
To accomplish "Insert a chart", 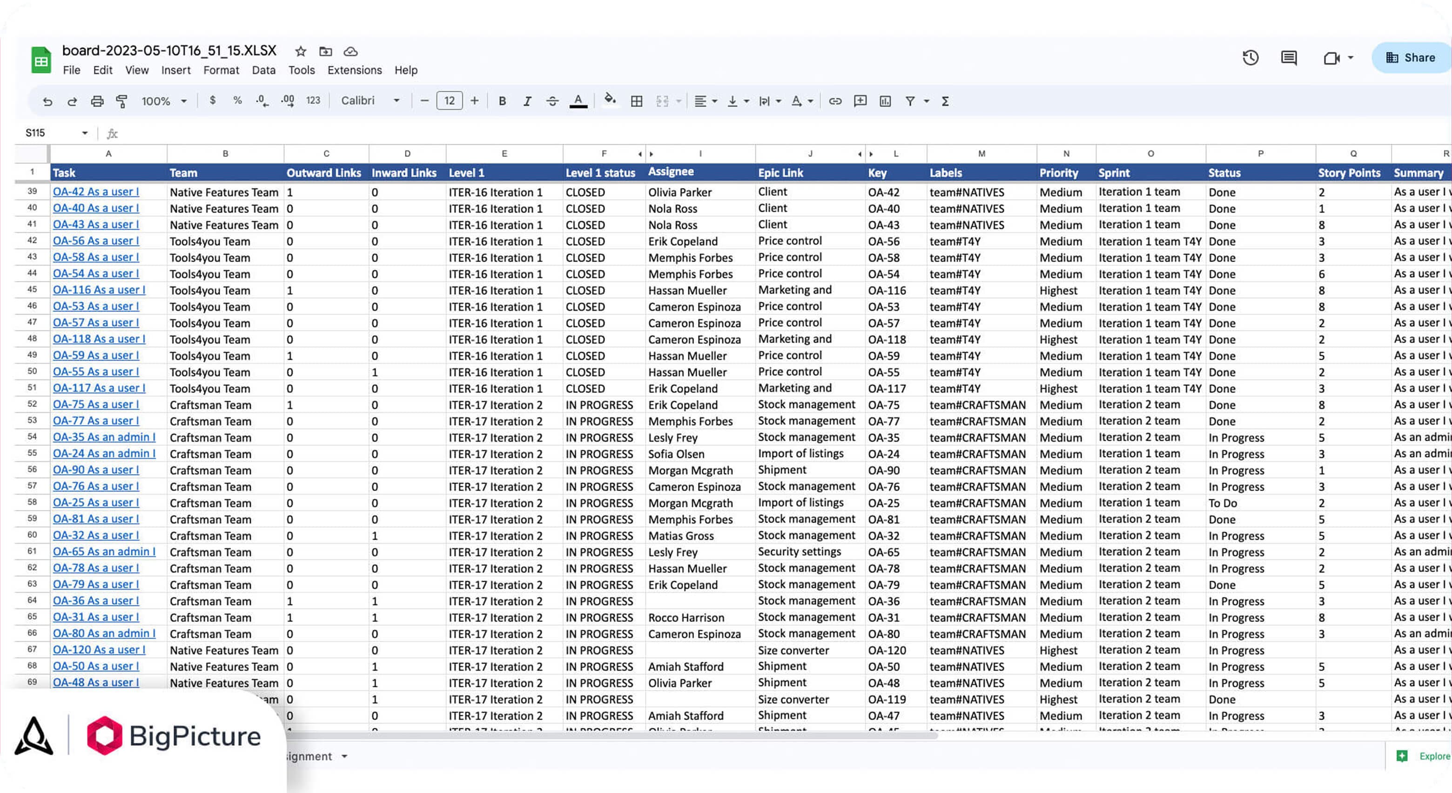I will coord(886,101).
